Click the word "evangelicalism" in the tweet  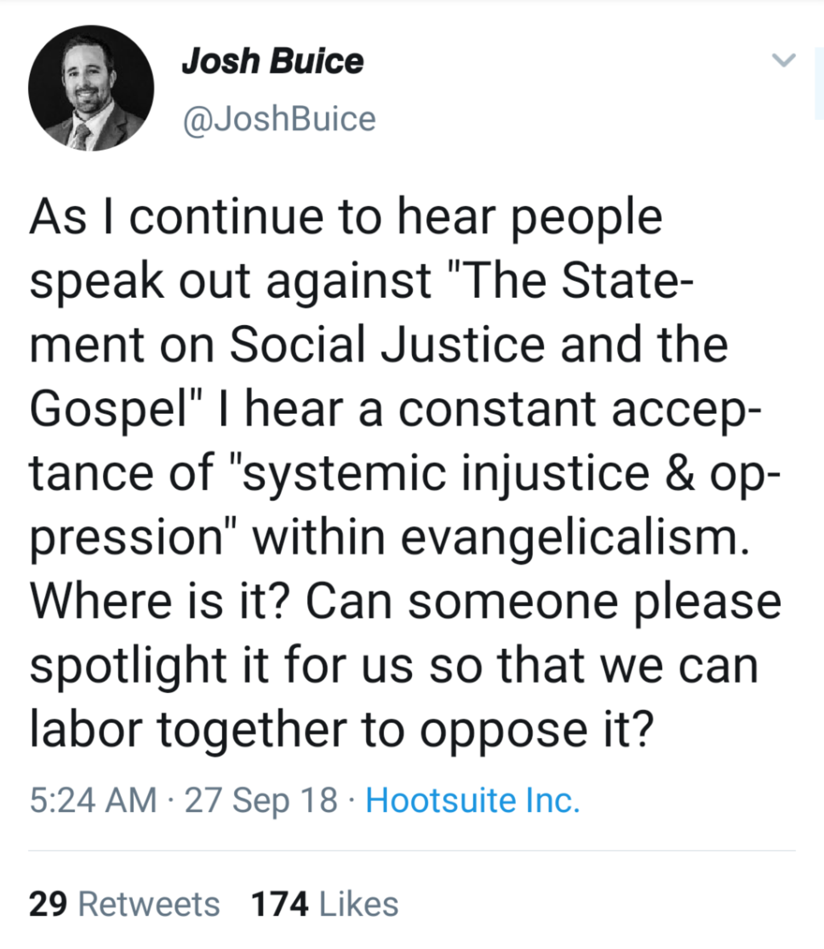point(573,538)
